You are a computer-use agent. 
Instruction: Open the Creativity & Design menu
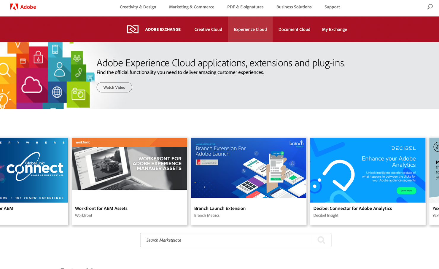(x=138, y=7)
